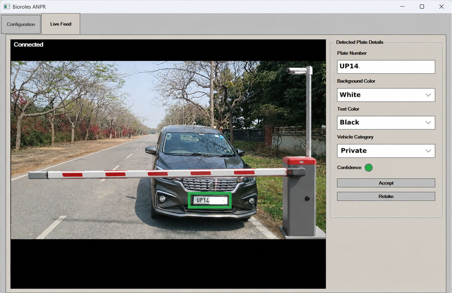The image size is (452, 293).
Task: Open the Vehicle Category combo box
Action: (386, 151)
